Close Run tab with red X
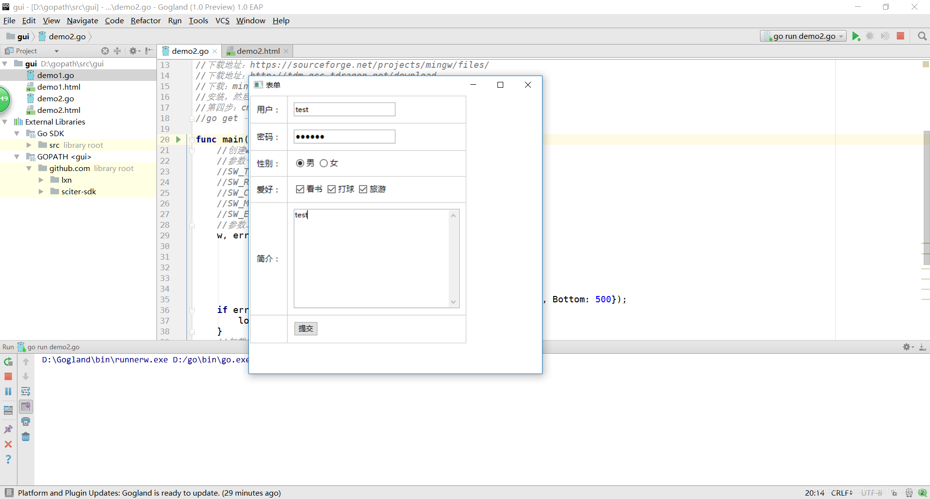930x499 pixels. coord(8,444)
